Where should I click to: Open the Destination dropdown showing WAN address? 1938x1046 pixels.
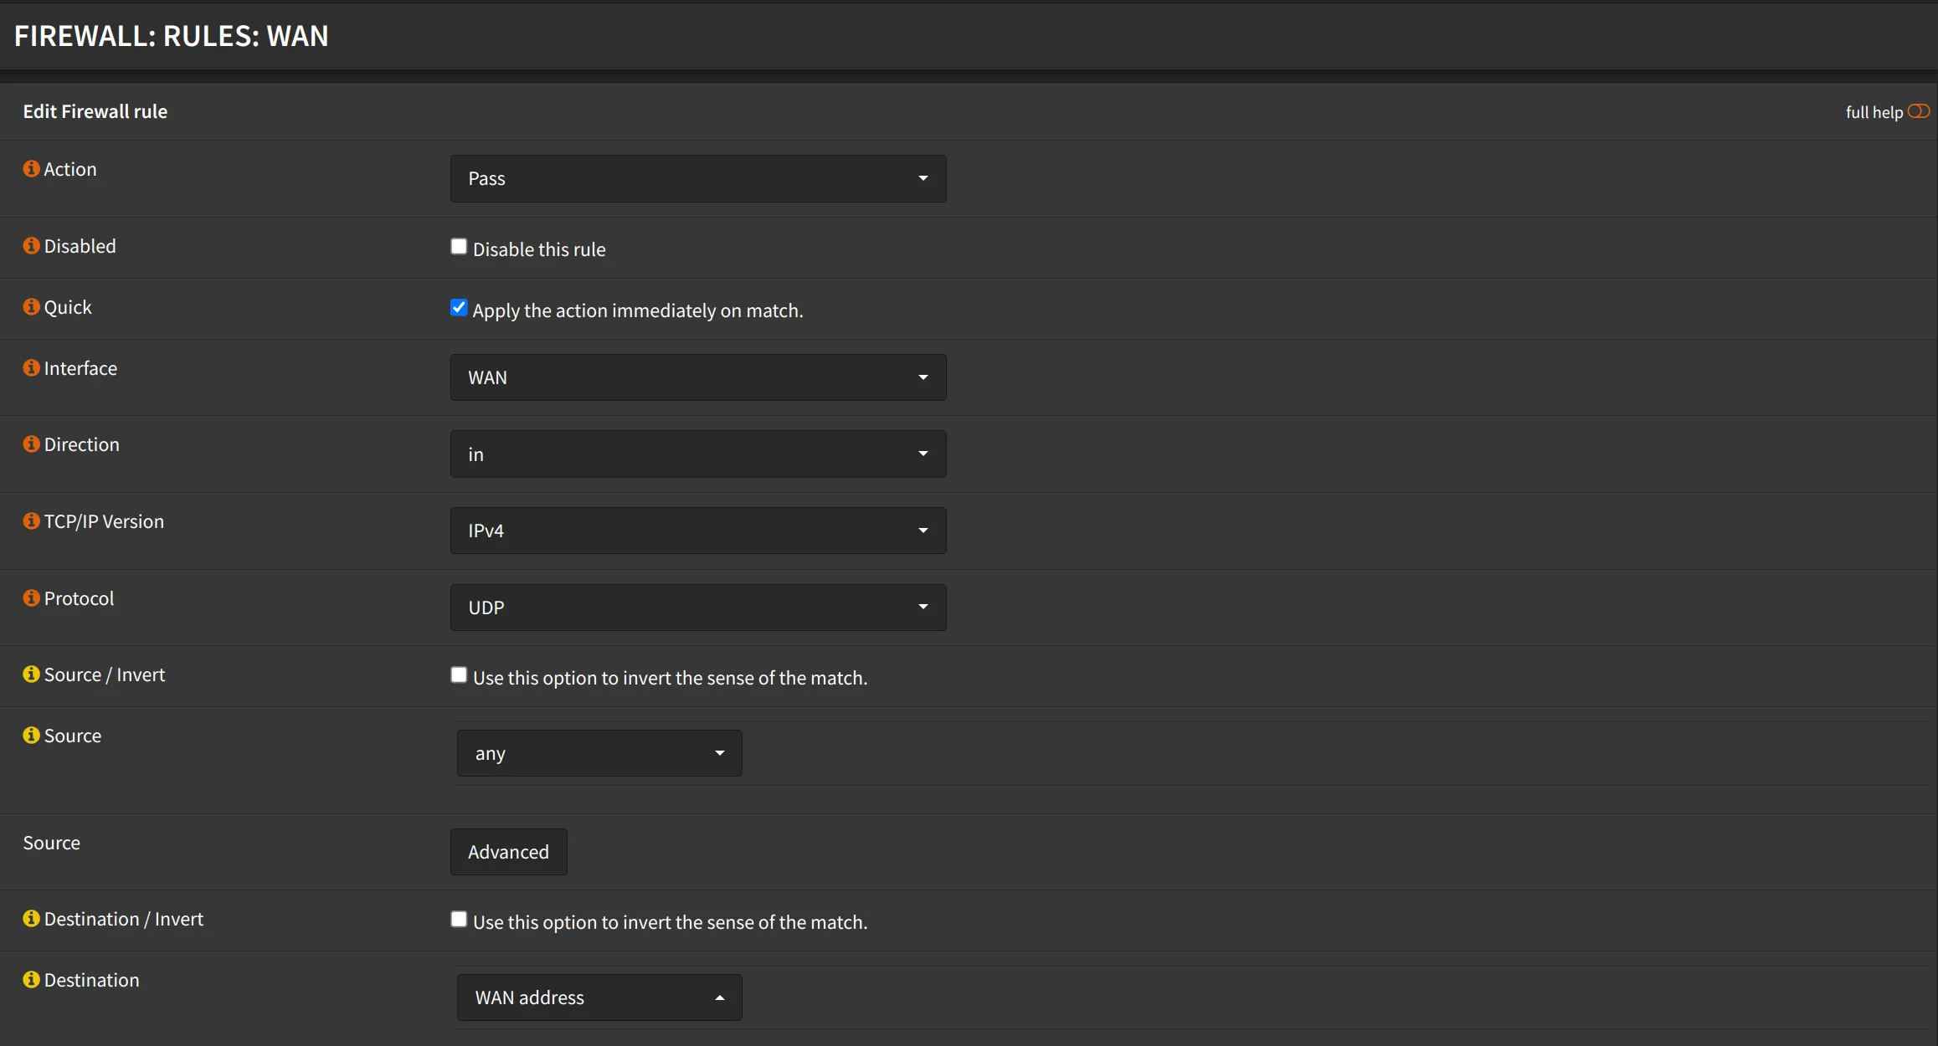click(599, 997)
